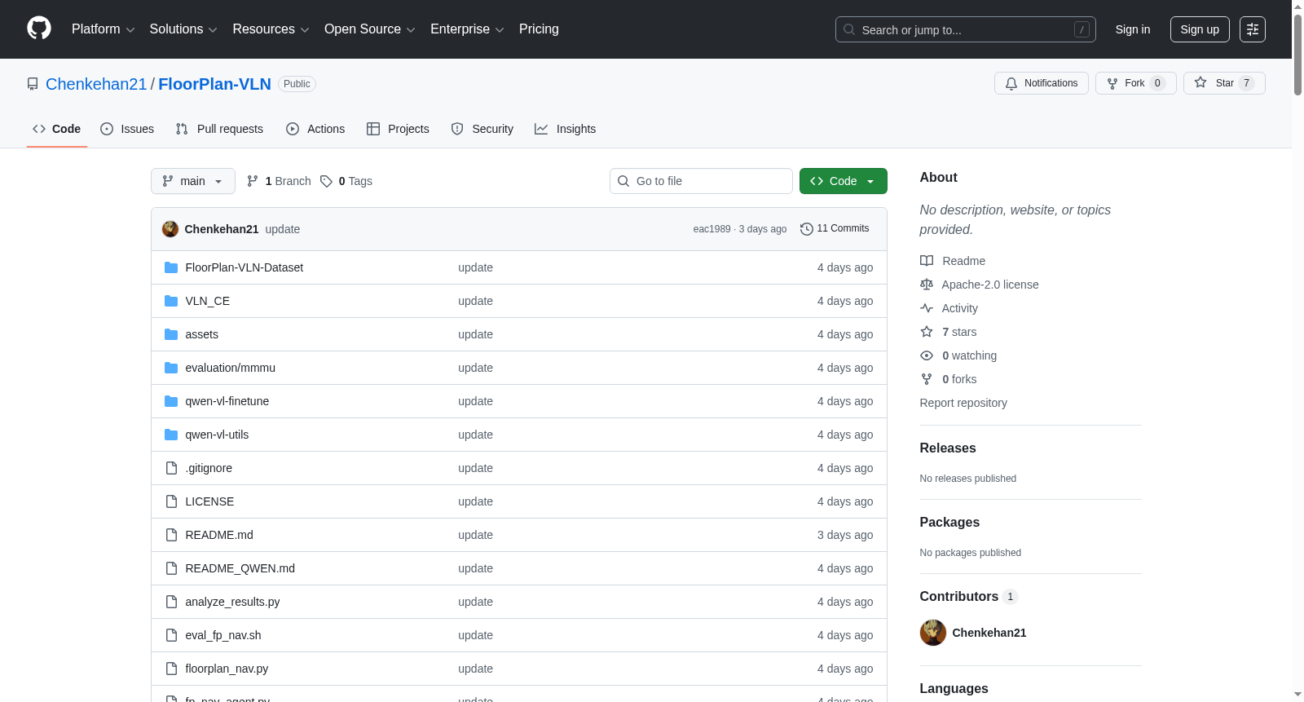Open the 11 Commits history
This screenshot has height=702, width=1304.
click(835, 229)
